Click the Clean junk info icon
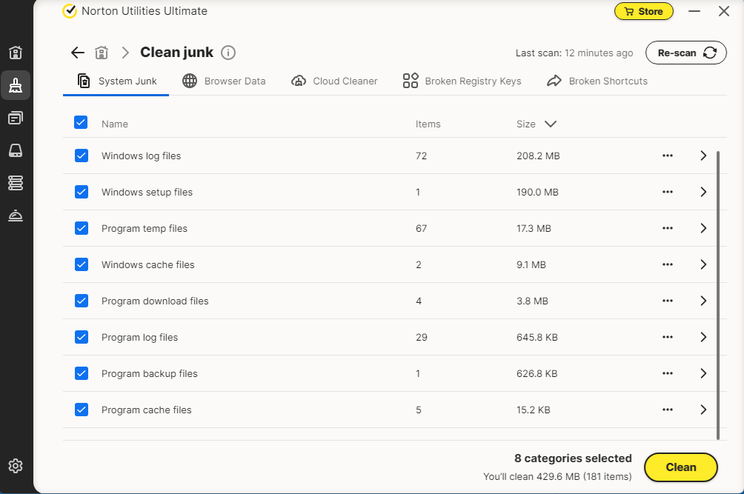Viewport: 744px width, 494px height. point(228,53)
